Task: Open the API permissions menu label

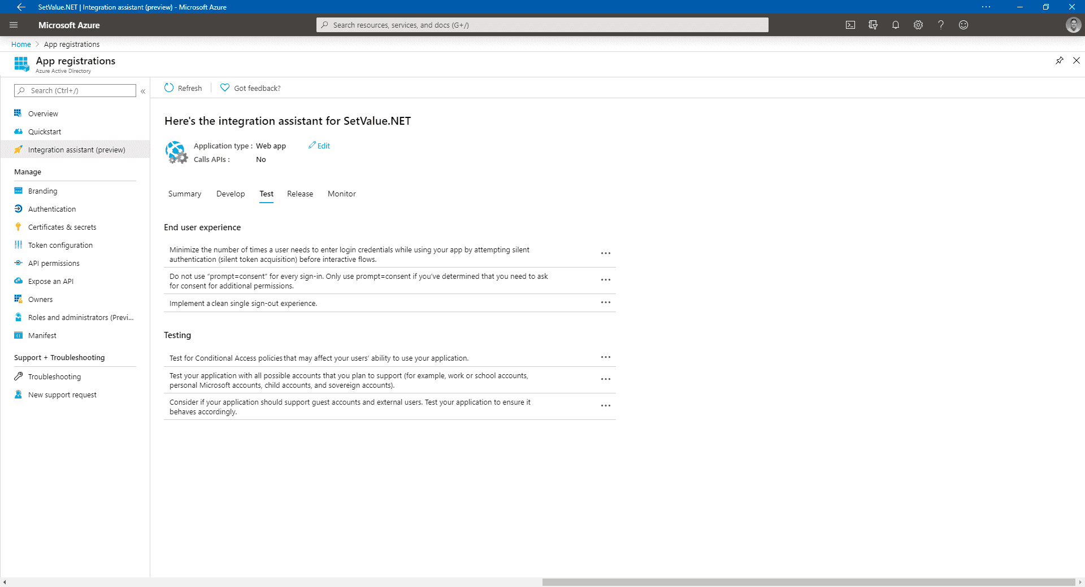Action: click(54, 263)
